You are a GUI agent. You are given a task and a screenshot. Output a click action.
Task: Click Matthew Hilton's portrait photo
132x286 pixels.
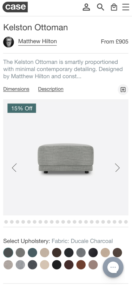pyautogui.click(x=8, y=42)
